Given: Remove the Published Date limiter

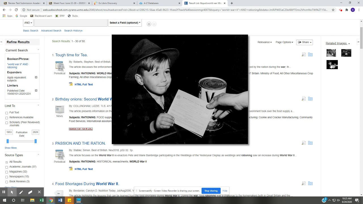Looking at the screenshot, I should point(36,91).
